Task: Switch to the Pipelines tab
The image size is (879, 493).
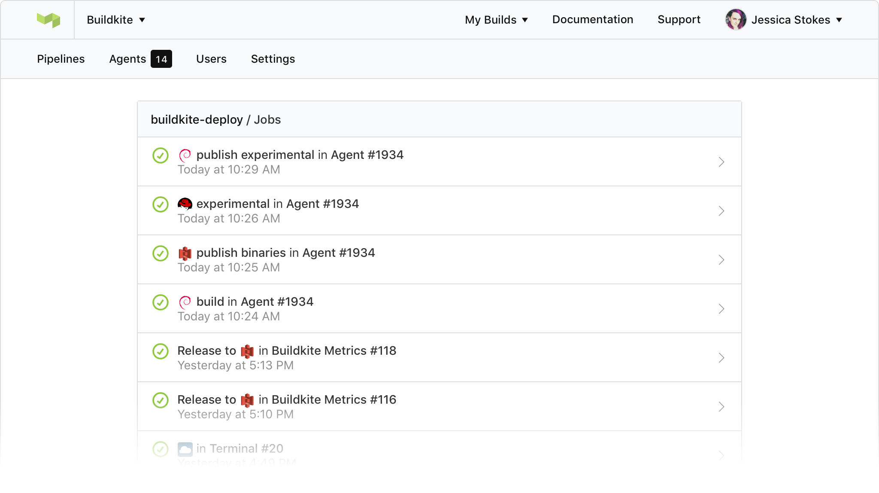Action: pos(61,59)
